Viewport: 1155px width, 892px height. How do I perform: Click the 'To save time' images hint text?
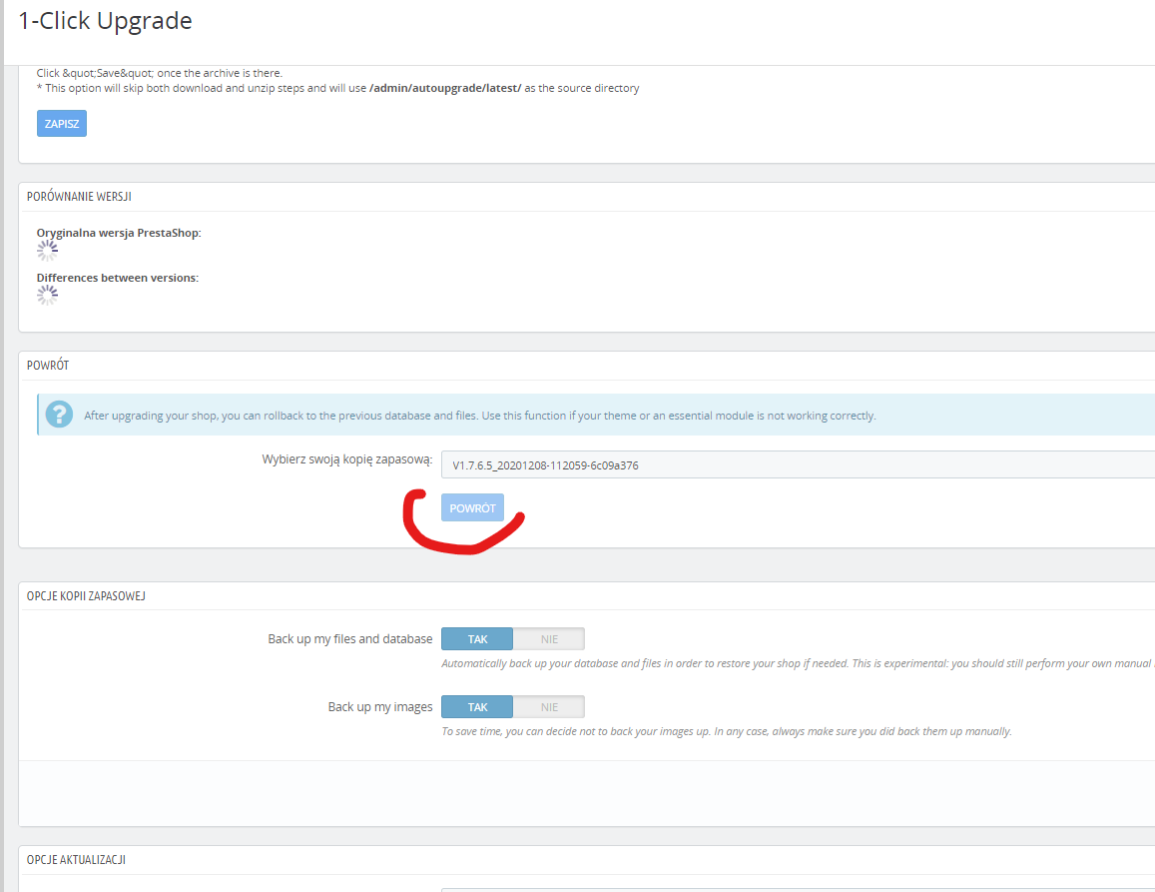727,731
